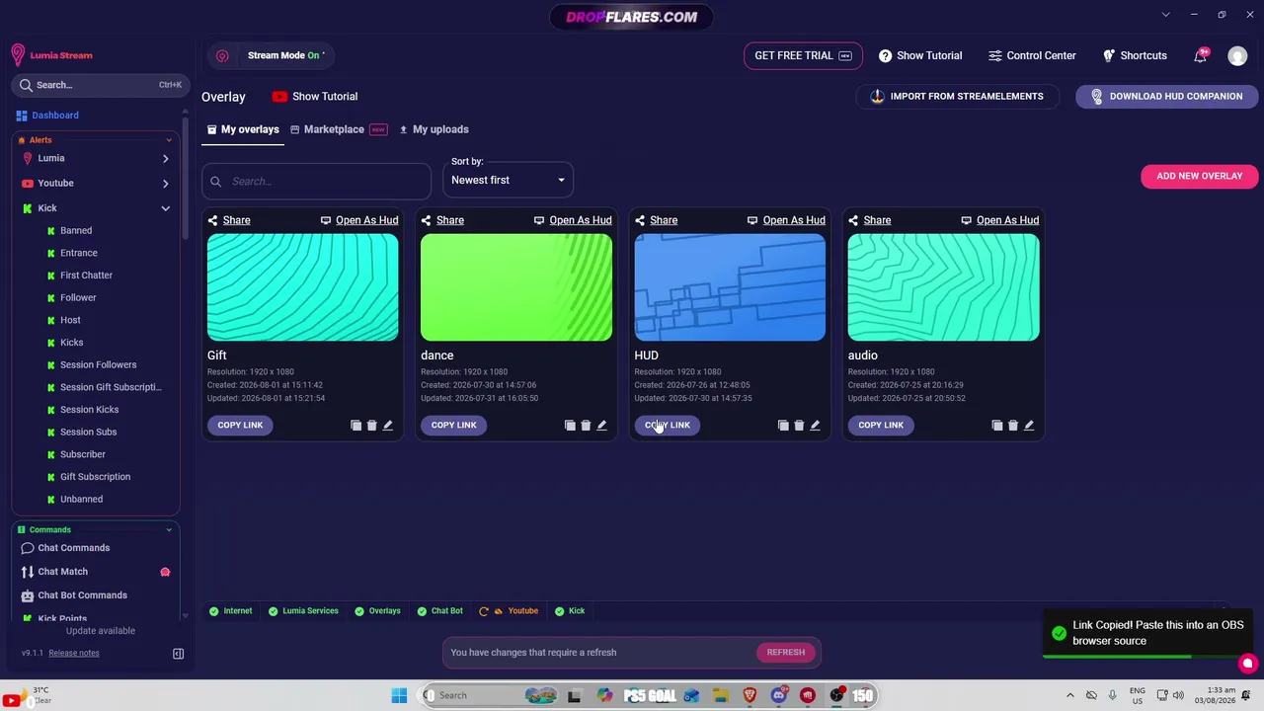Delete the Gift overlay
The width and height of the screenshot is (1264, 711).
372,426
